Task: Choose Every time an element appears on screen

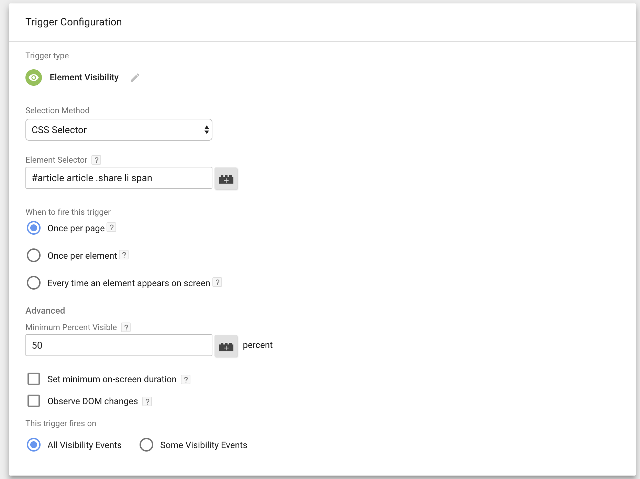Action: [x=34, y=283]
